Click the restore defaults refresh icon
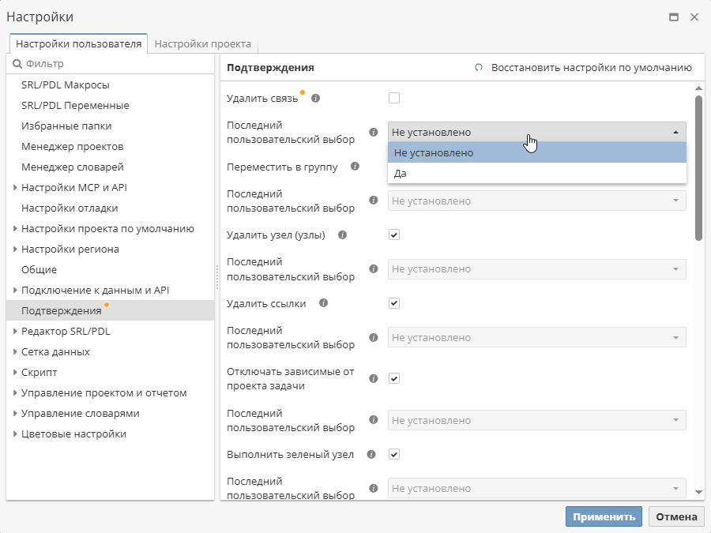Viewport: 711px width, 533px height. 480,68
